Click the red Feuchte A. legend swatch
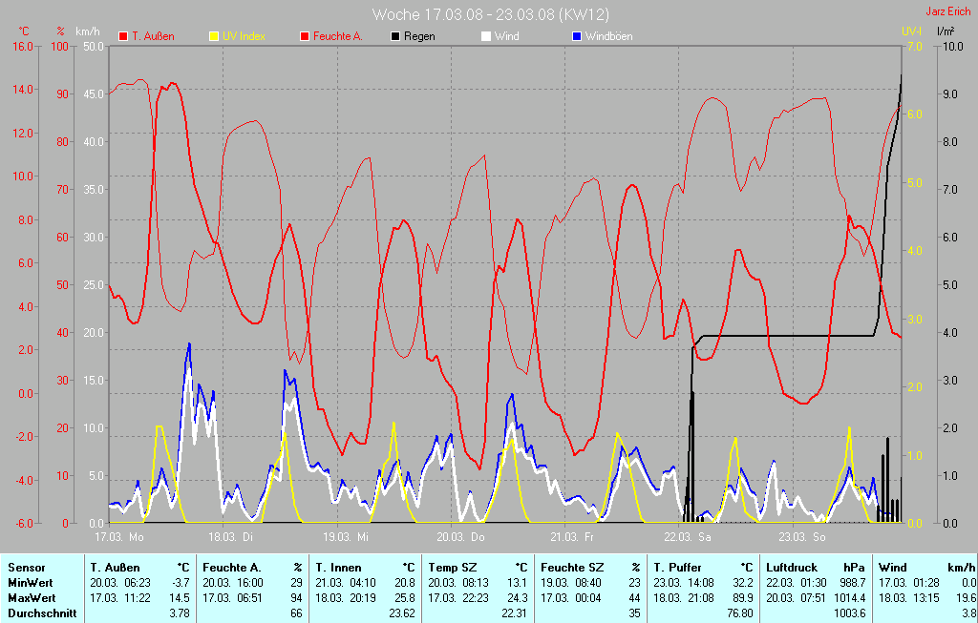This screenshot has height=623, width=978. pos(305,37)
